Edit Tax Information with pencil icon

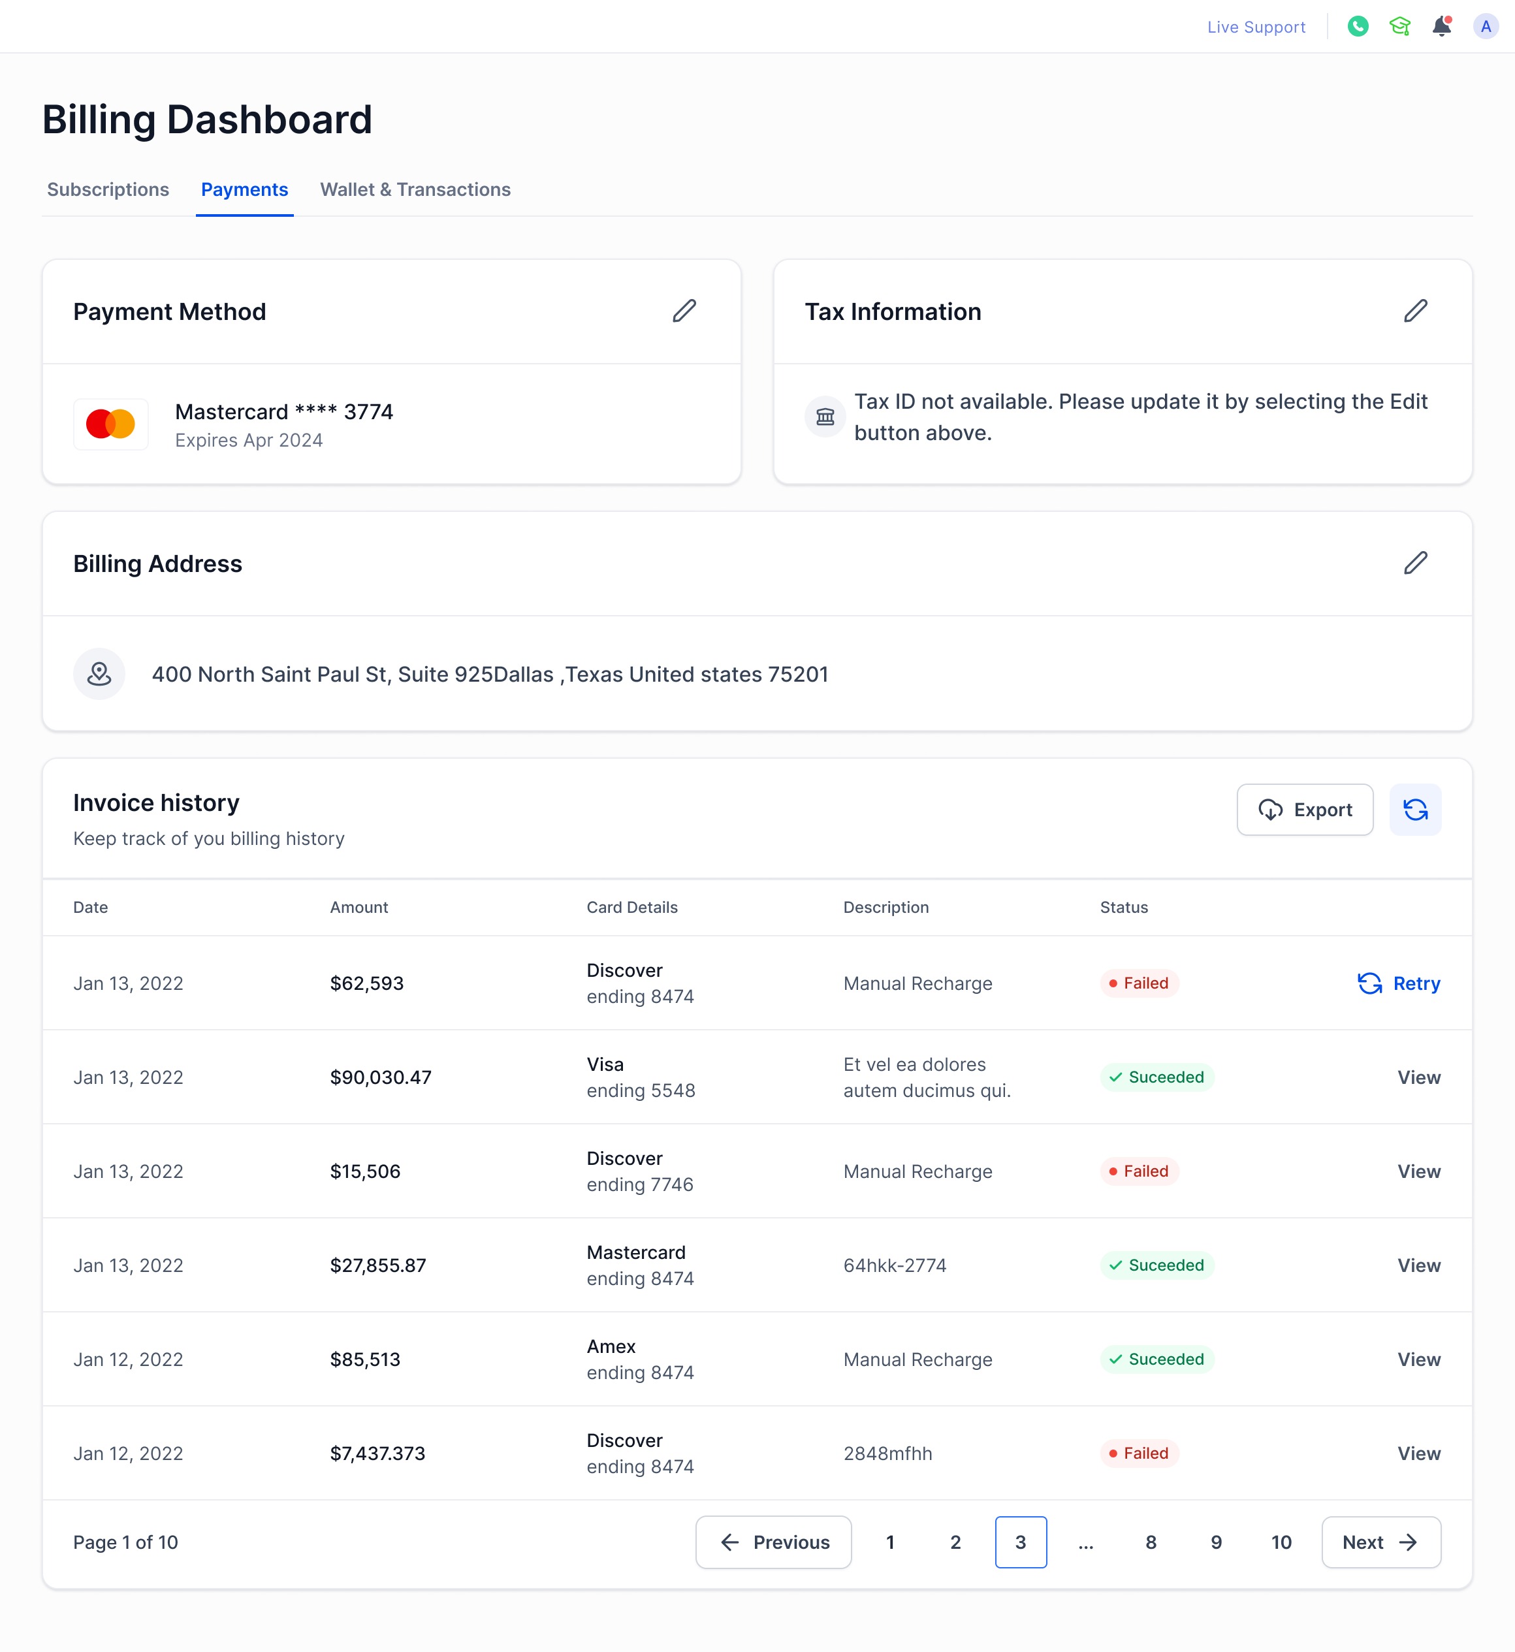coord(1415,311)
